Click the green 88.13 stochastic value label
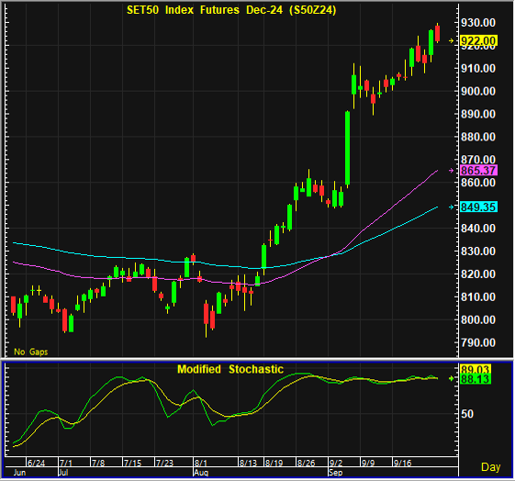 476,379
